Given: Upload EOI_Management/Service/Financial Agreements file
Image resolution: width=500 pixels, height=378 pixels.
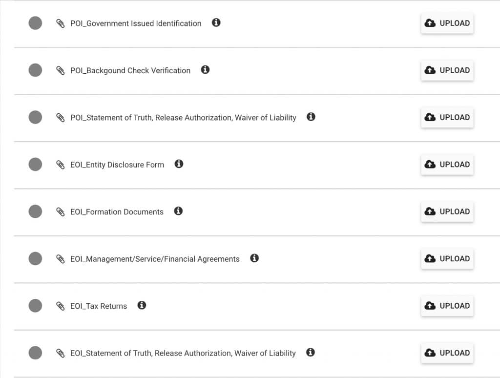Looking at the screenshot, I should [447, 259].
